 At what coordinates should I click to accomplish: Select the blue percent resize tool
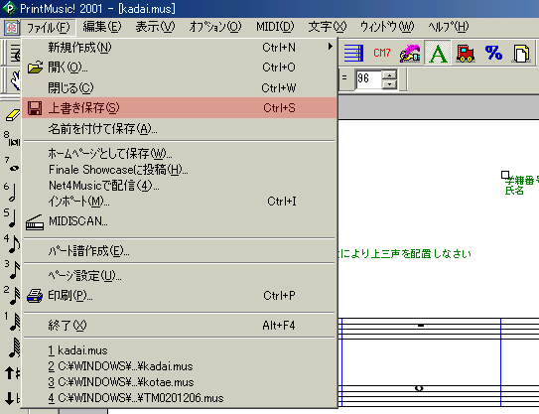pos(493,53)
